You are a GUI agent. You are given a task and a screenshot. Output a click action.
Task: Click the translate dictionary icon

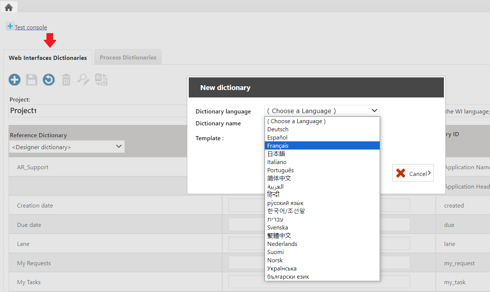point(101,80)
